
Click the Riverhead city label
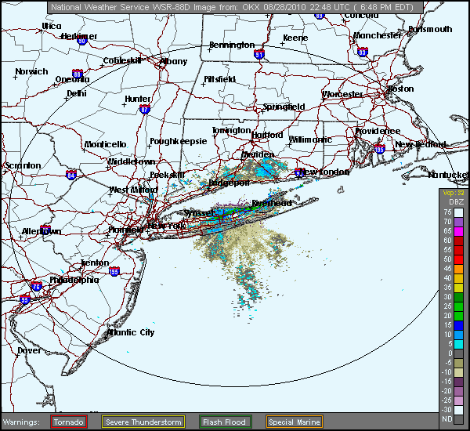(272, 203)
